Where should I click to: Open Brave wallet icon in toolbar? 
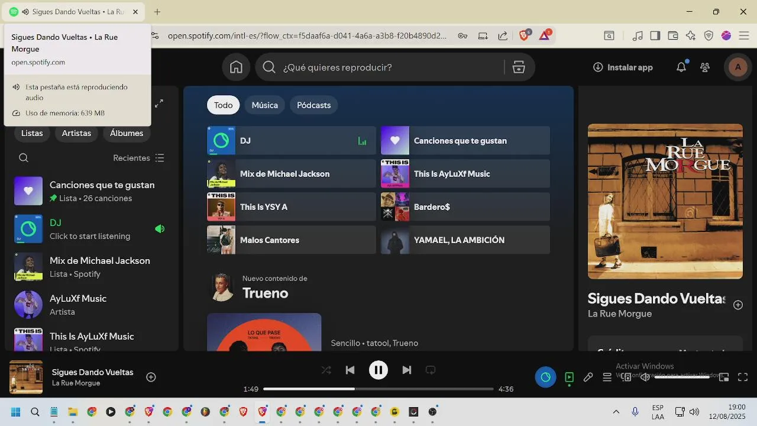tap(673, 35)
